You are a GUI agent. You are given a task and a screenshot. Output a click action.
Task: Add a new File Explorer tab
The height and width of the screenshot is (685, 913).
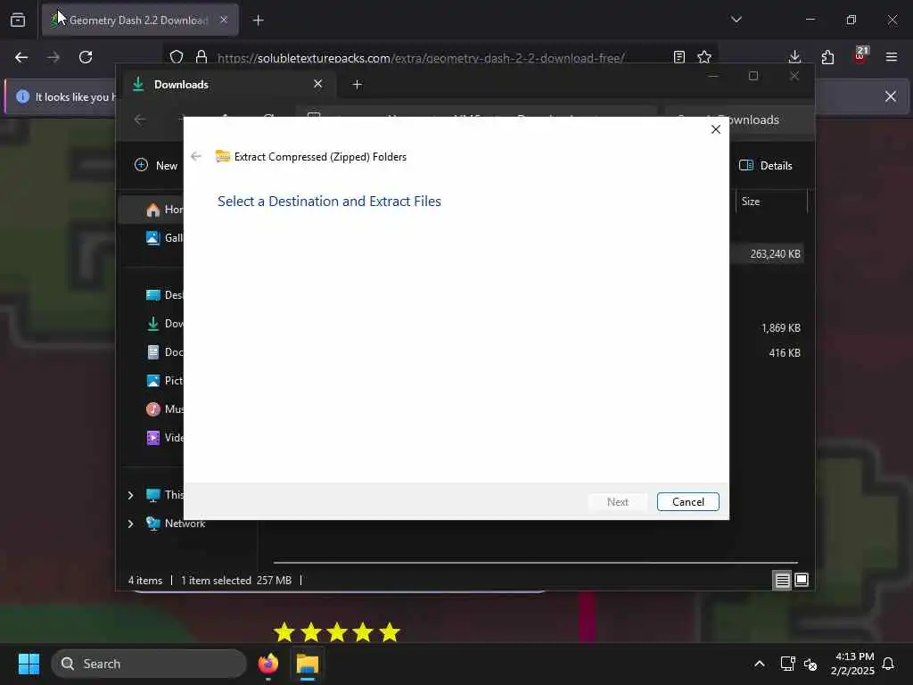[x=358, y=85]
